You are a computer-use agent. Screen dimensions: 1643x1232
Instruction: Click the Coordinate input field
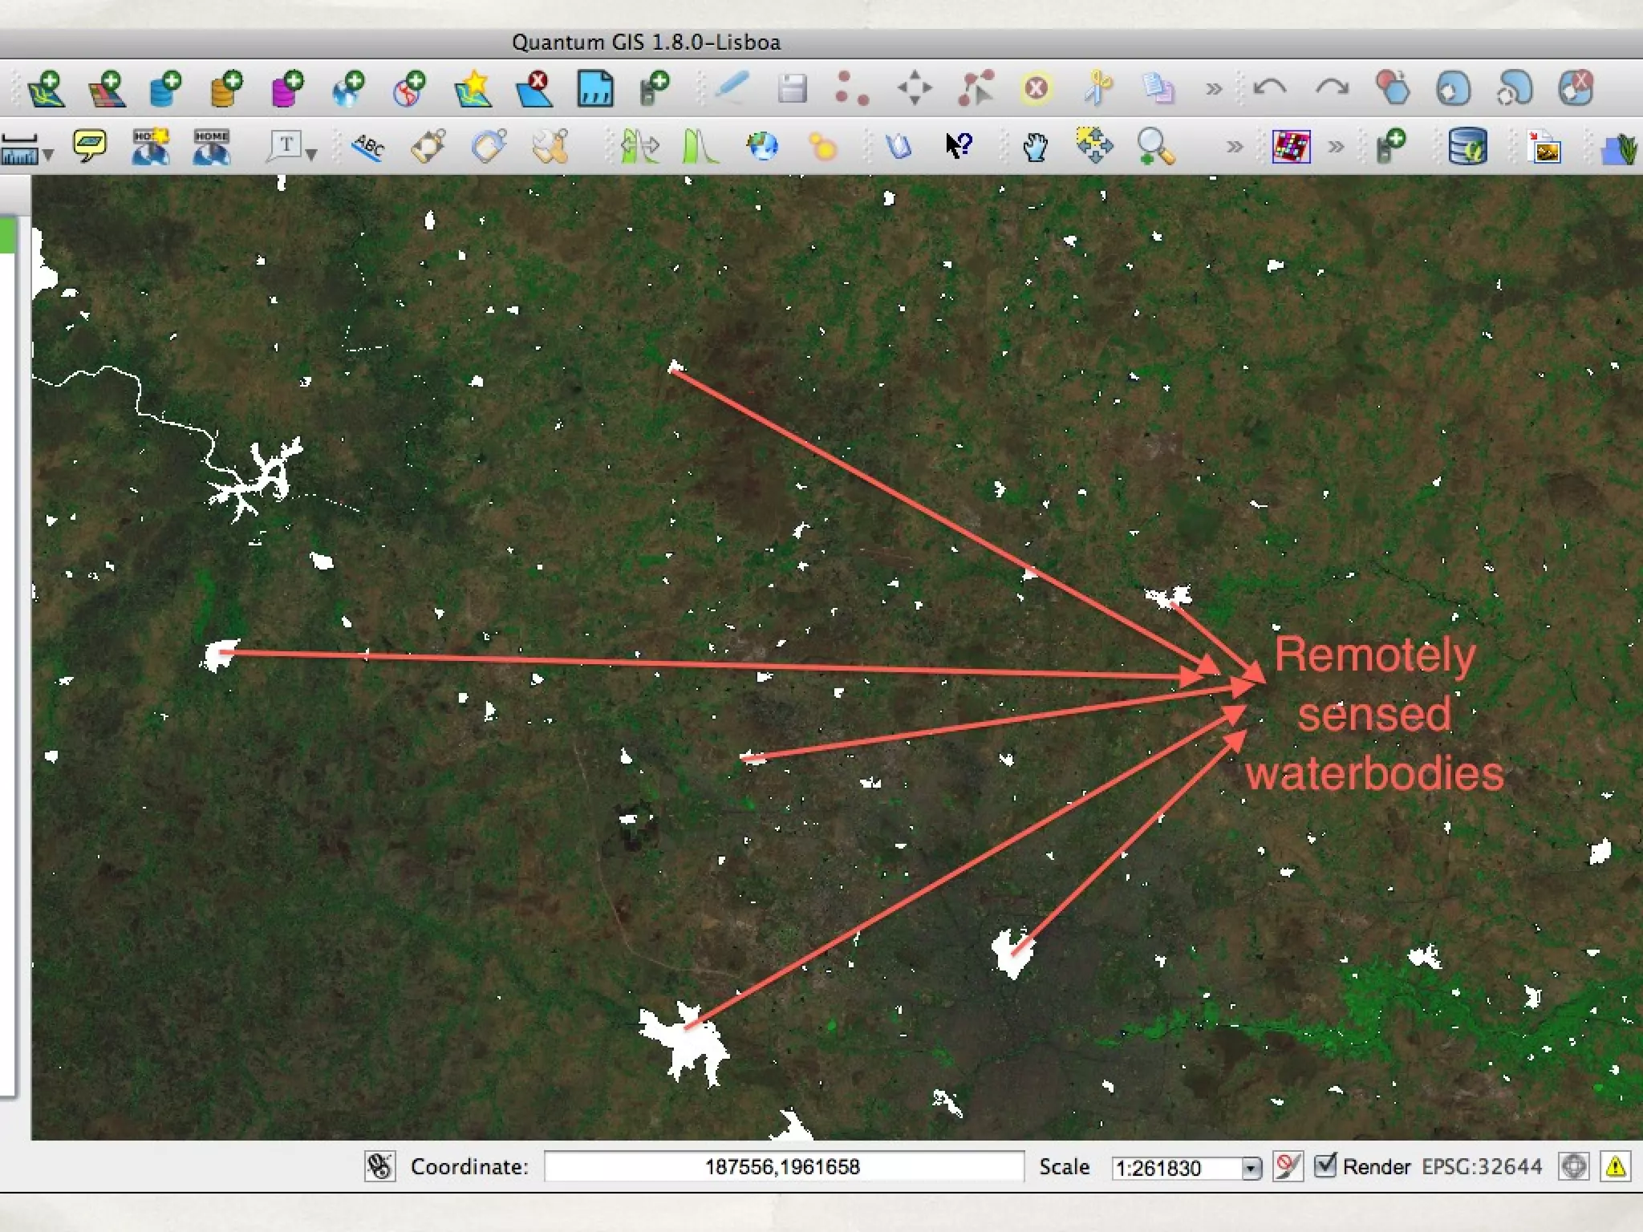click(783, 1166)
